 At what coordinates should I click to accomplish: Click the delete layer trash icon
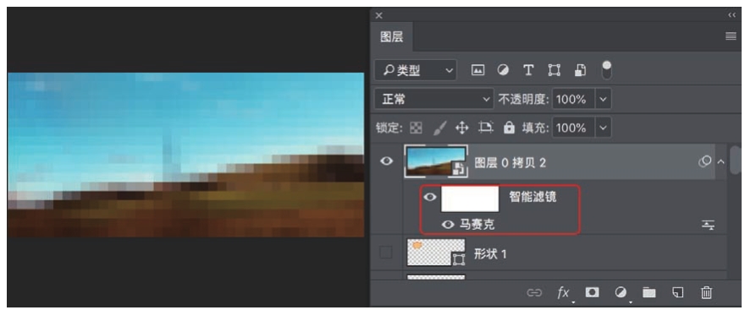(x=707, y=292)
